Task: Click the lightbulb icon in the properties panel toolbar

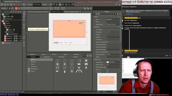Action: click(x=120, y=14)
